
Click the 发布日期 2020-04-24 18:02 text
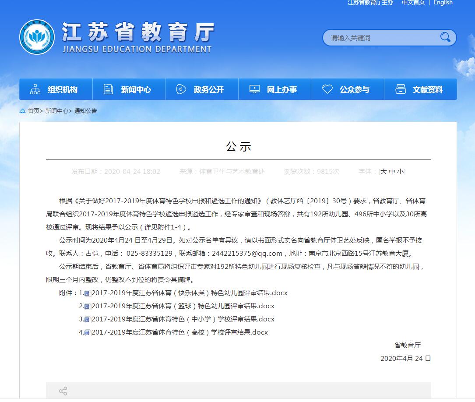[116, 172]
